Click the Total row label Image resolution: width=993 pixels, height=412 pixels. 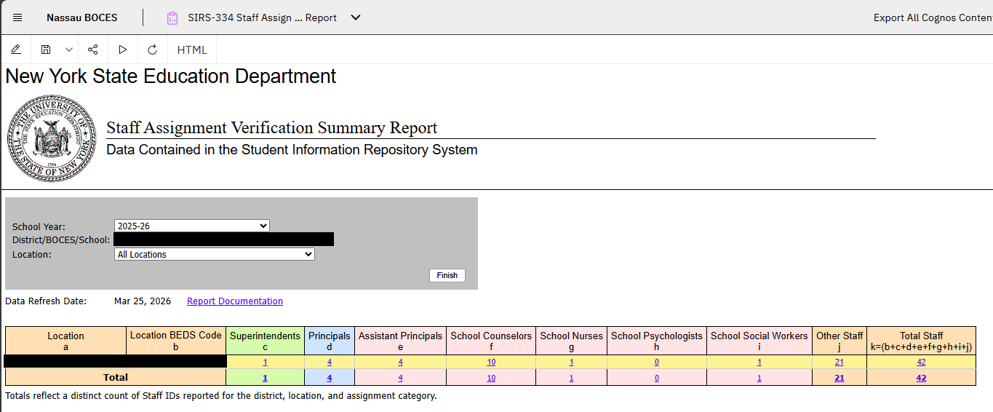click(x=116, y=378)
